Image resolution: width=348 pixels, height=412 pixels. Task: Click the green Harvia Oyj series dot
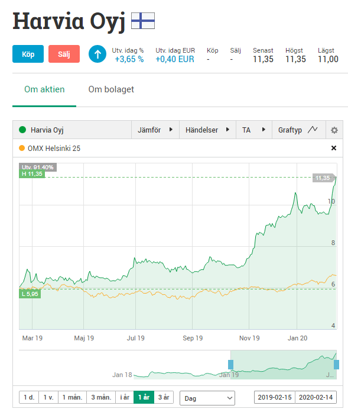[x=22, y=130]
